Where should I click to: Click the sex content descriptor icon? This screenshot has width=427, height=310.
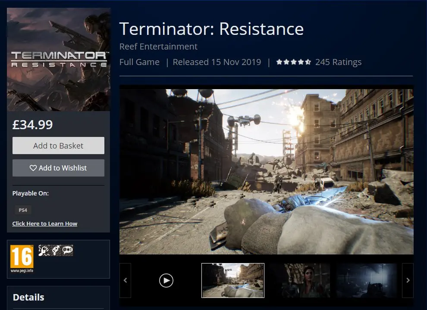coord(56,250)
